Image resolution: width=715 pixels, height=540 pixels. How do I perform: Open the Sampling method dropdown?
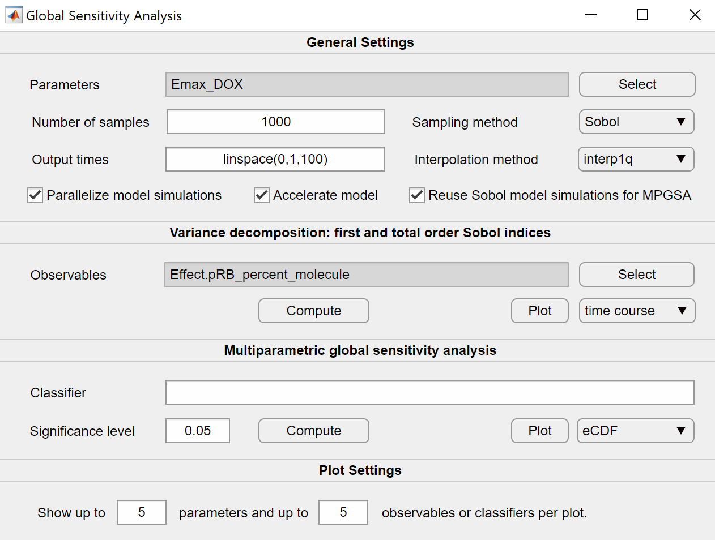[x=636, y=122]
